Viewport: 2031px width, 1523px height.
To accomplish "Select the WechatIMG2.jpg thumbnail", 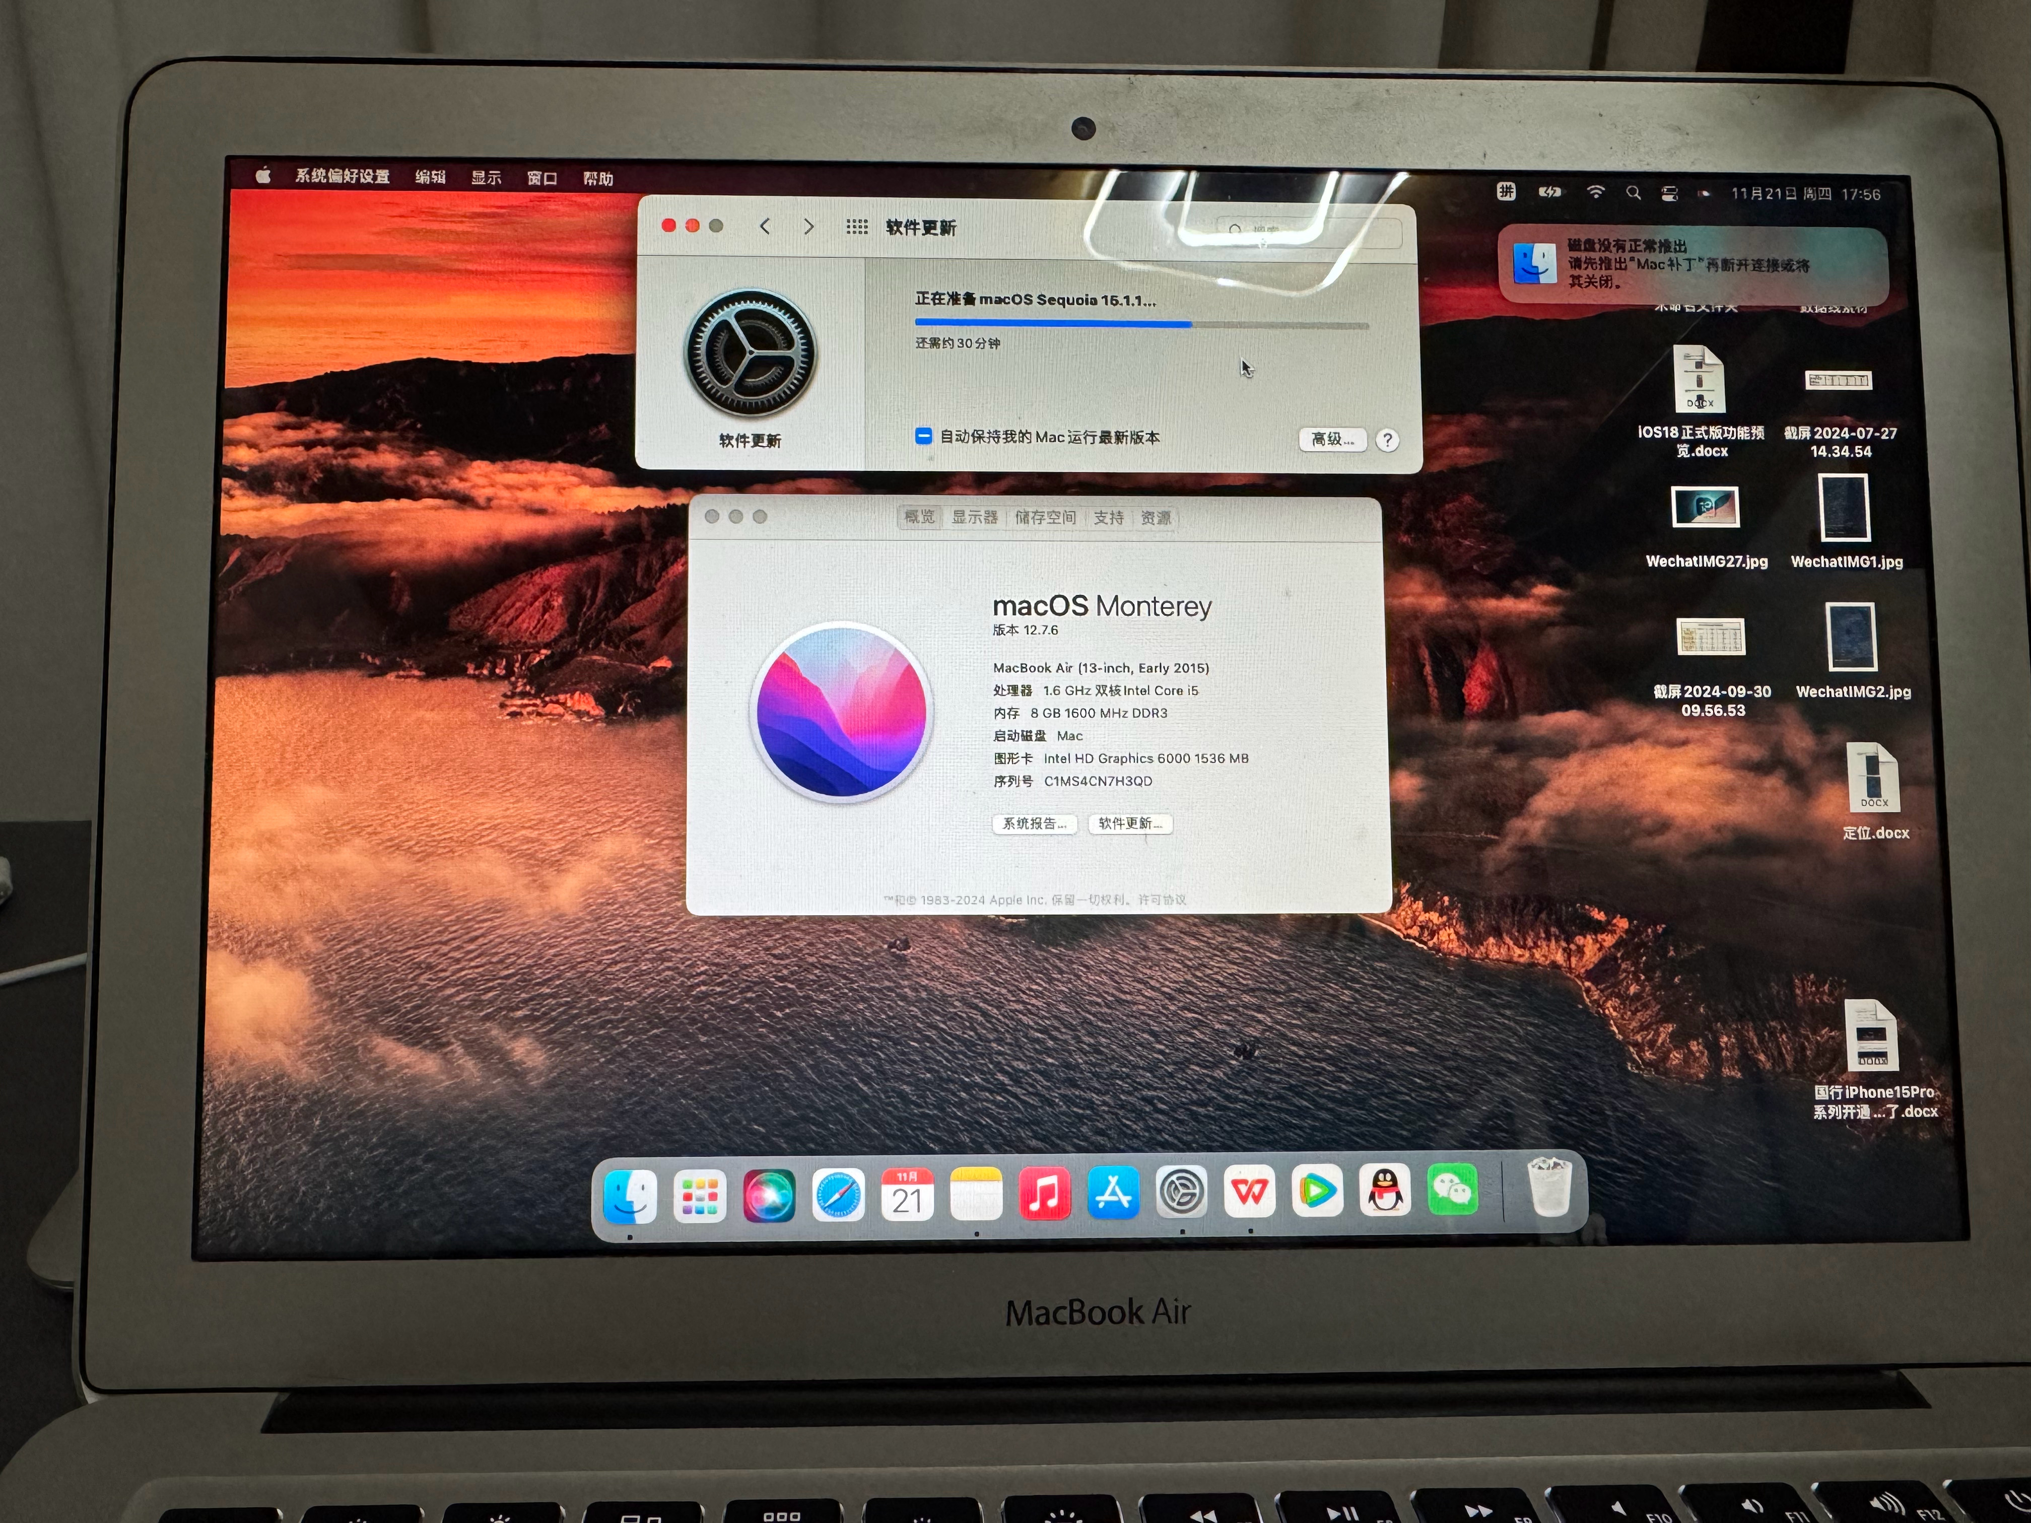I will tap(1850, 637).
